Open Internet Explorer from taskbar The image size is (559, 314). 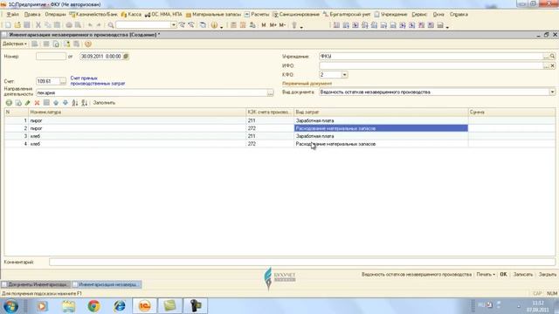coord(119,306)
